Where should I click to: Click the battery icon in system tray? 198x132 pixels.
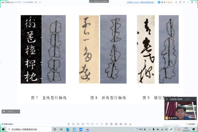158,129
